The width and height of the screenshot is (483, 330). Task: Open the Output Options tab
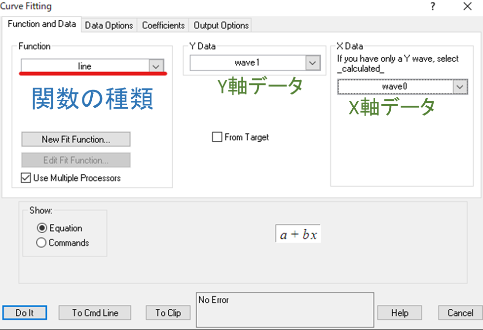[221, 25]
